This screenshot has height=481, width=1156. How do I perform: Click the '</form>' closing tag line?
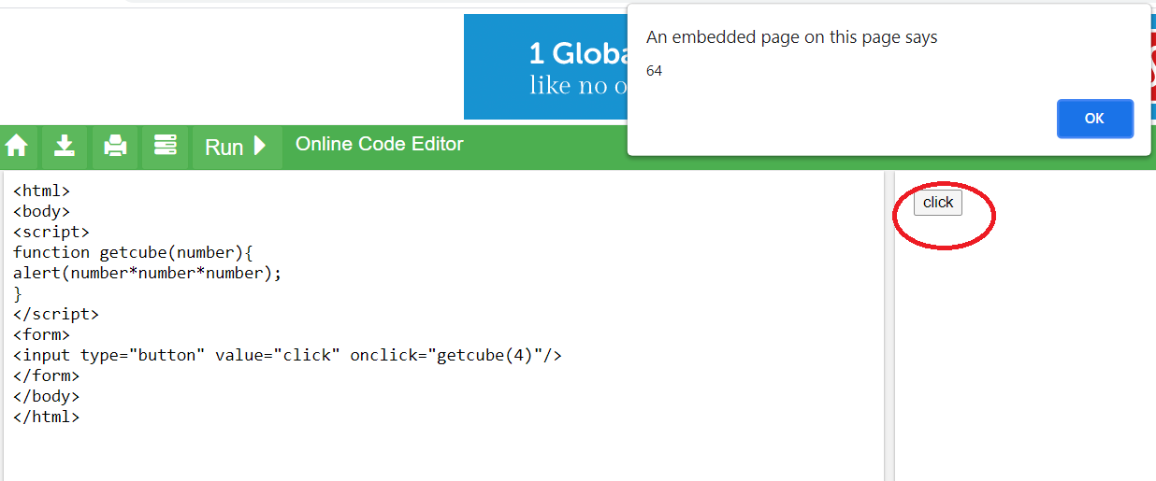47,375
